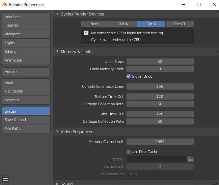
Task: Toggle the Global Undo checkbox
Action: pyautogui.click(x=129, y=76)
